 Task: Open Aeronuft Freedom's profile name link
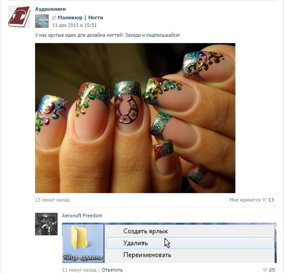82,215
